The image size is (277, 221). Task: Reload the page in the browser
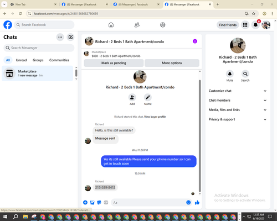20,13
